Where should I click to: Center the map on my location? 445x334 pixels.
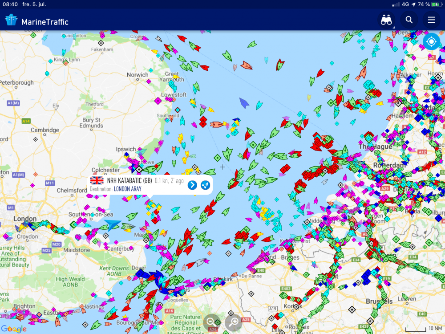[x=431, y=42]
